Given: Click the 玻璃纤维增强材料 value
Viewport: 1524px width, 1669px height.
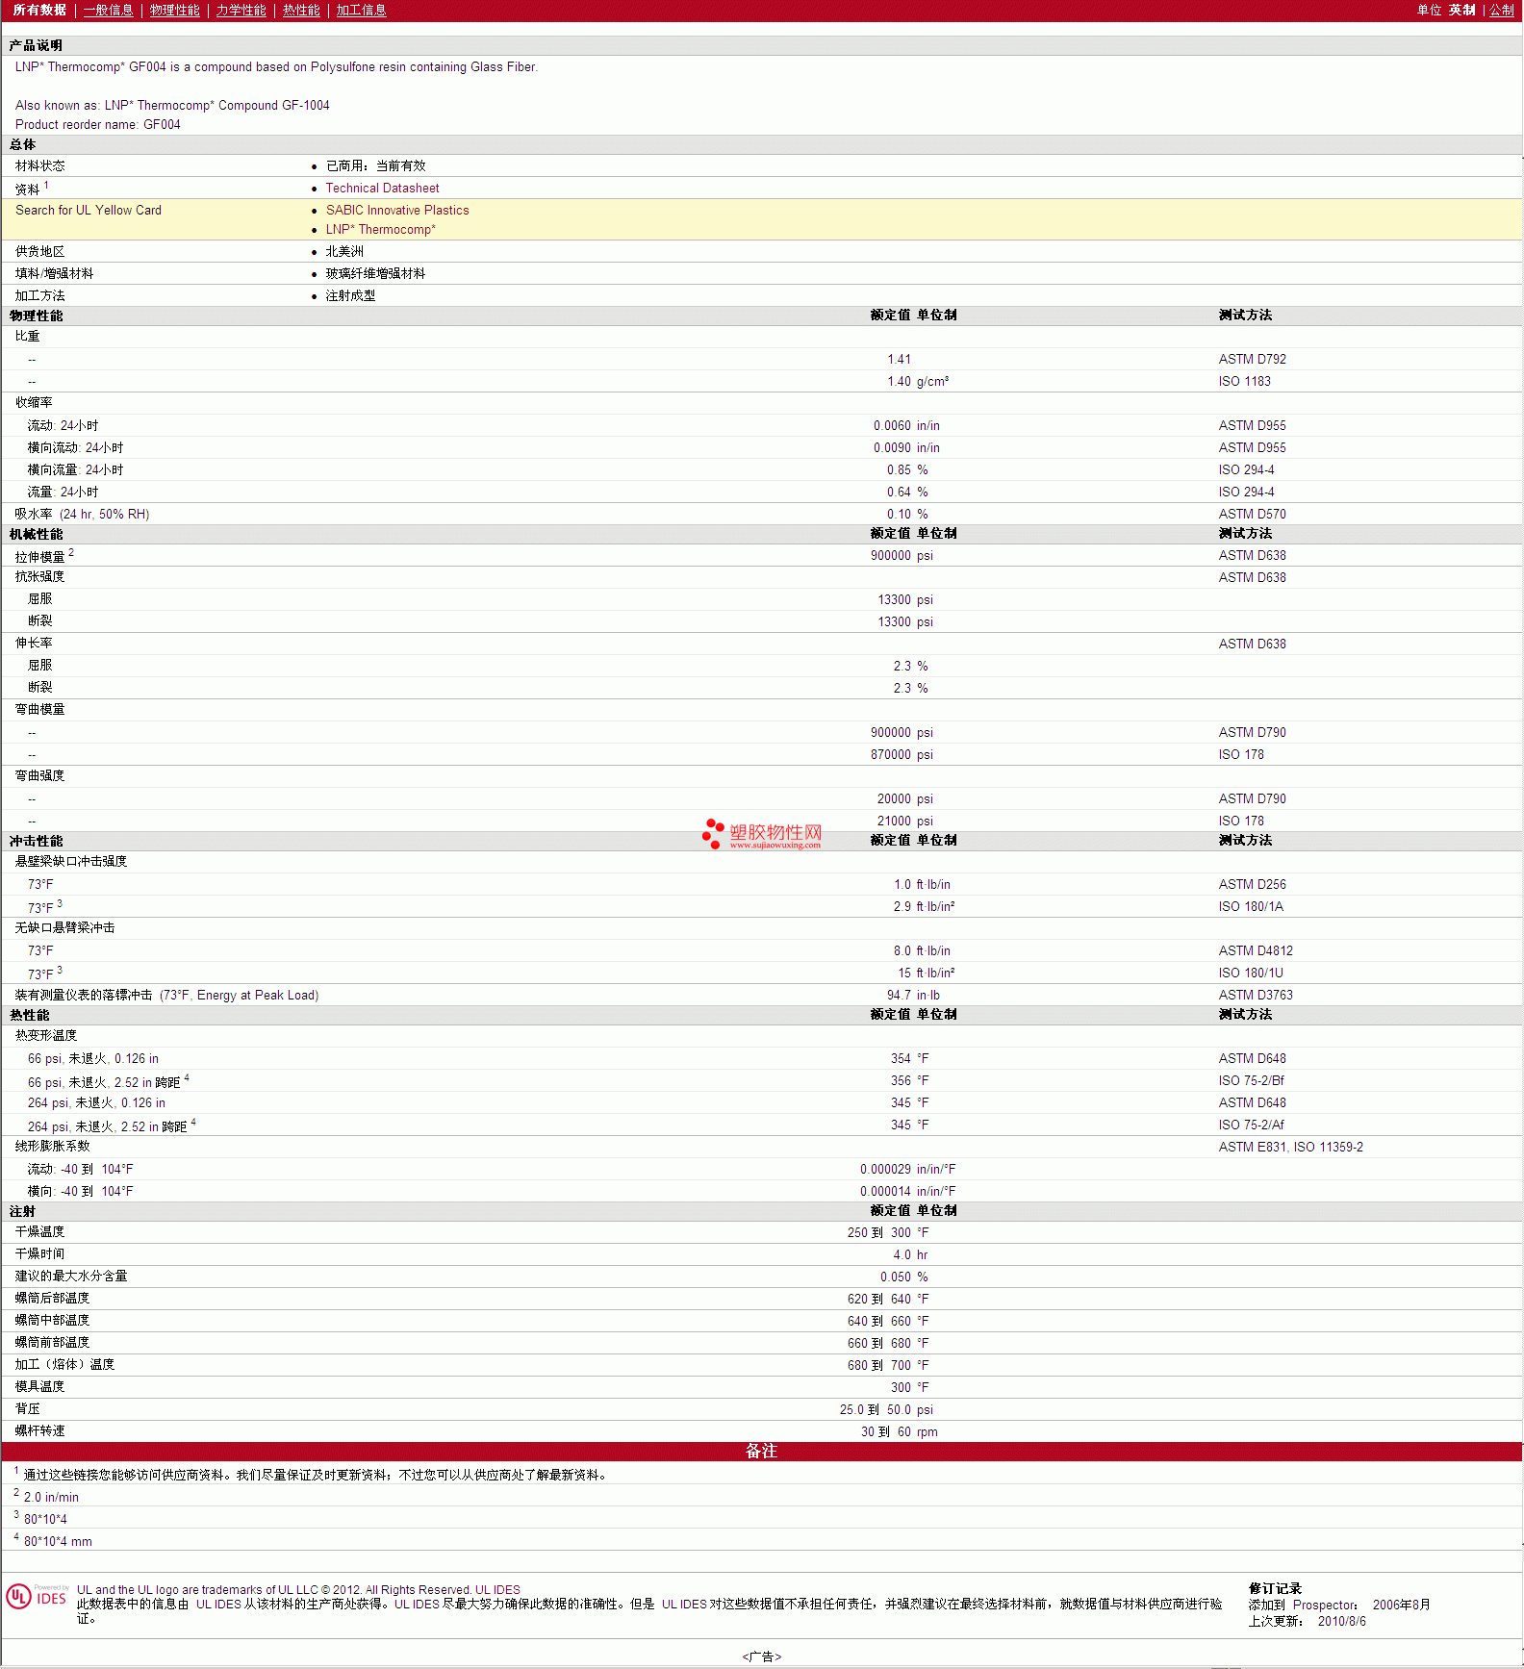Looking at the screenshot, I should [375, 274].
